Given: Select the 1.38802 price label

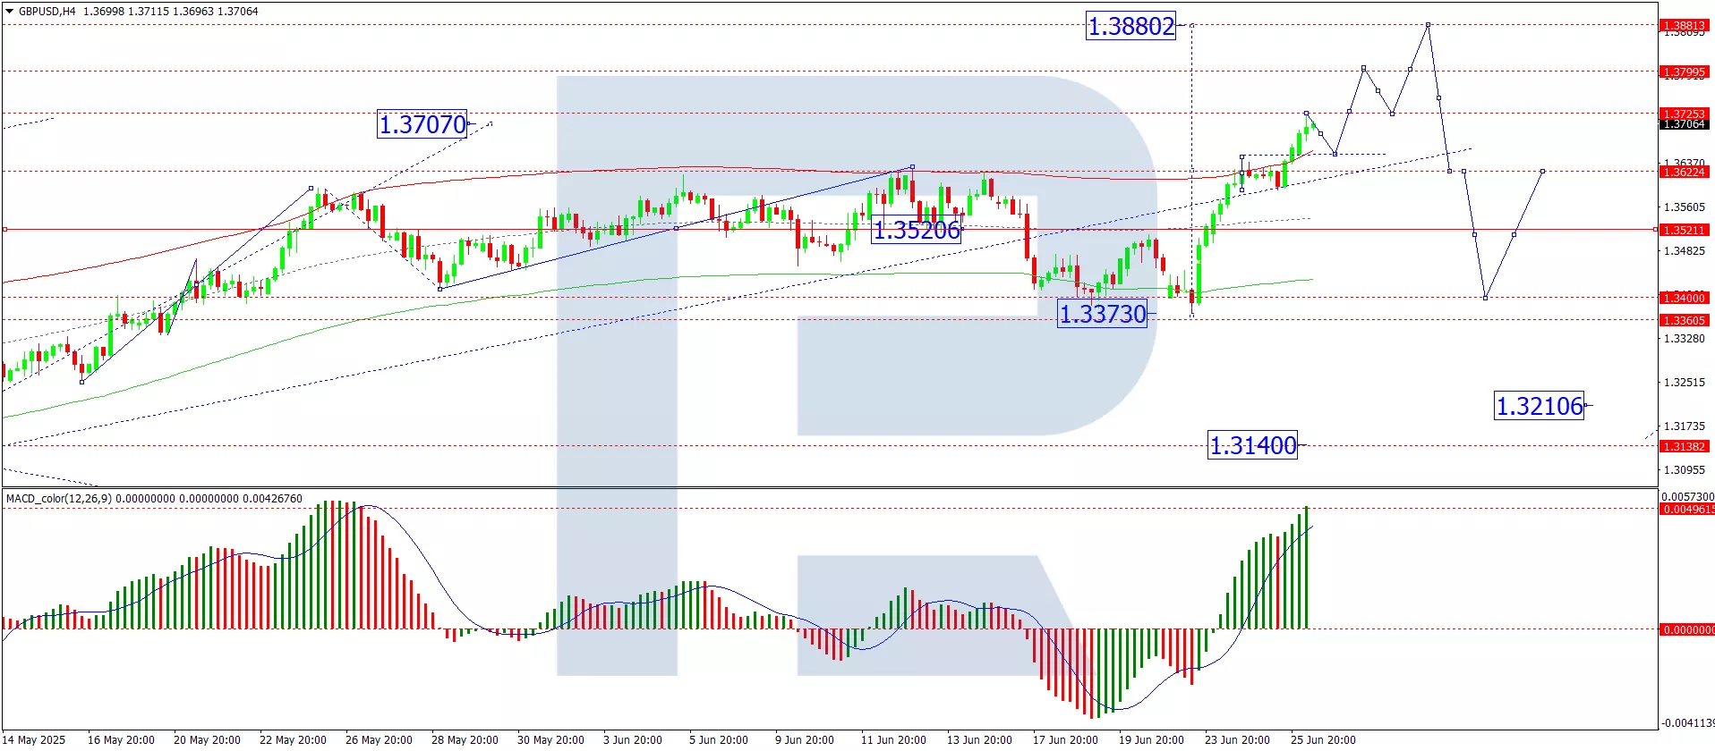Looking at the screenshot, I should point(1131,27).
